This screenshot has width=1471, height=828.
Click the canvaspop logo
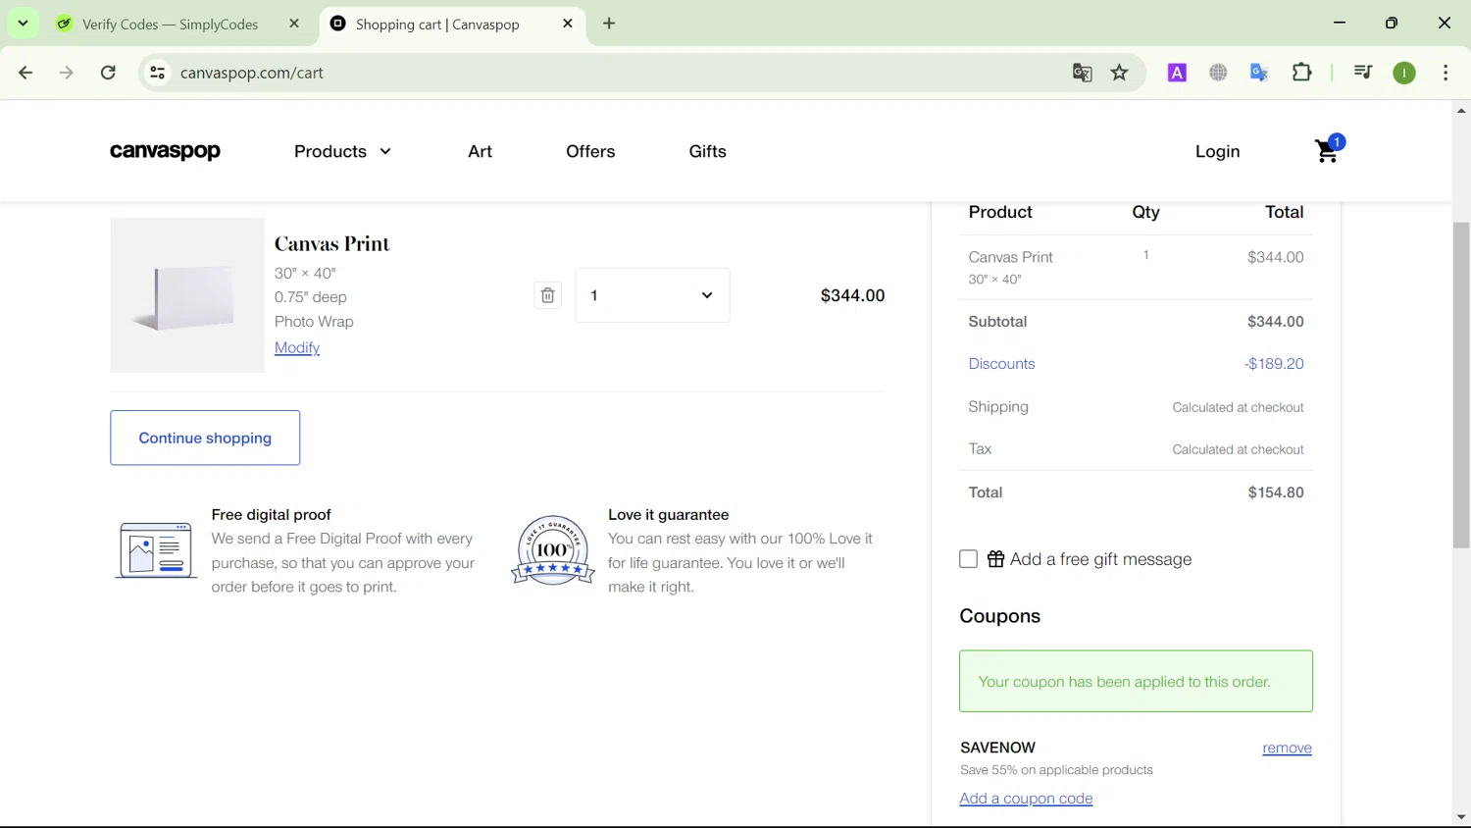coord(165,151)
